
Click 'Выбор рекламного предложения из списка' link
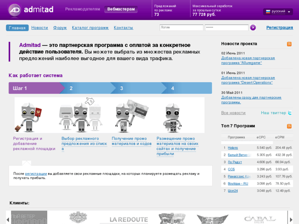point(84,143)
